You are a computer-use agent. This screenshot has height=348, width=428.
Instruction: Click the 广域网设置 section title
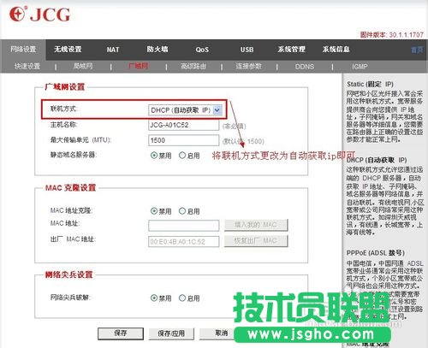point(65,86)
